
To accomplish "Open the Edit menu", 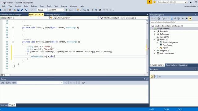I will (x=4, y=6).
